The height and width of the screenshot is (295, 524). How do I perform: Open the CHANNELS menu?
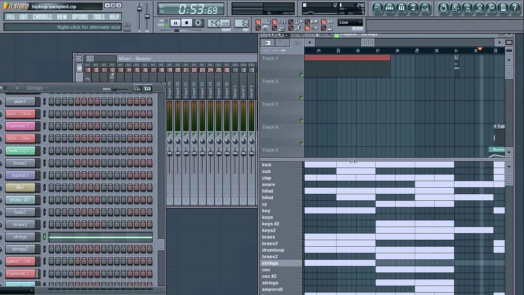[x=42, y=17]
